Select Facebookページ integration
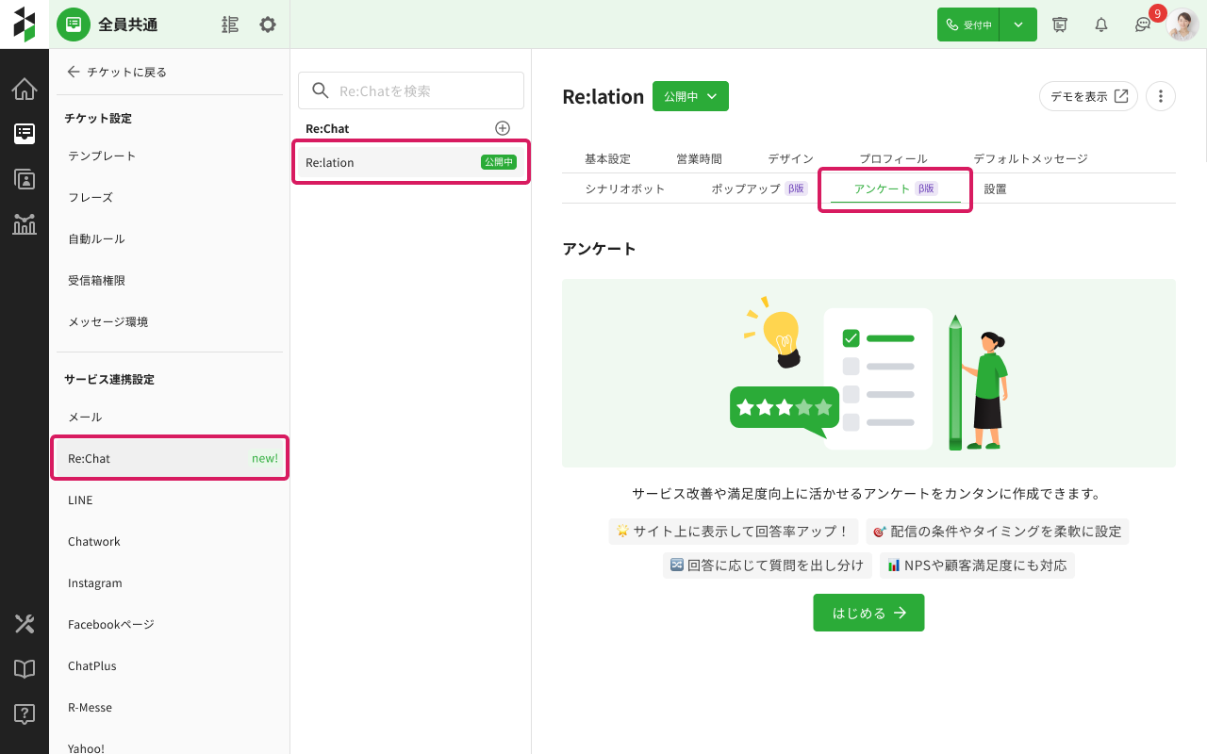 (x=170, y=624)
